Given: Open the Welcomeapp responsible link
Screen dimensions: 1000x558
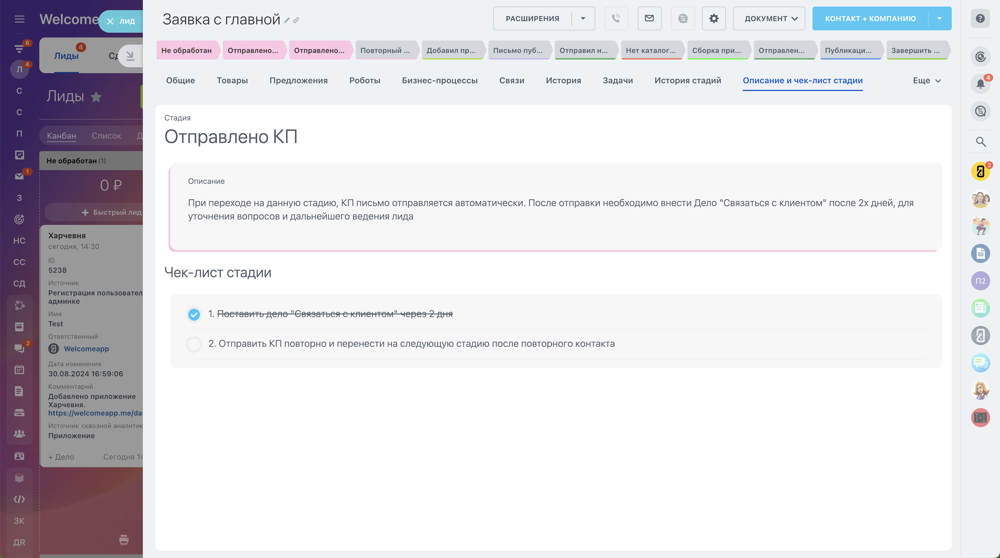Looking at the screenshot, I should [86, 349].
